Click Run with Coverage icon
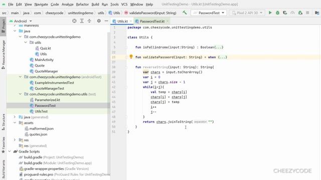The image size is (321, 180). coord(285,12)
